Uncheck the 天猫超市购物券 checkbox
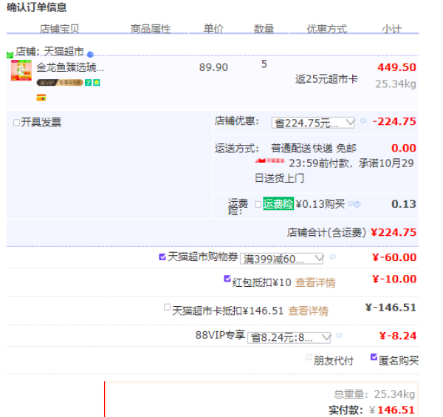Screen dimensions: 443x417 coord(162,257)
